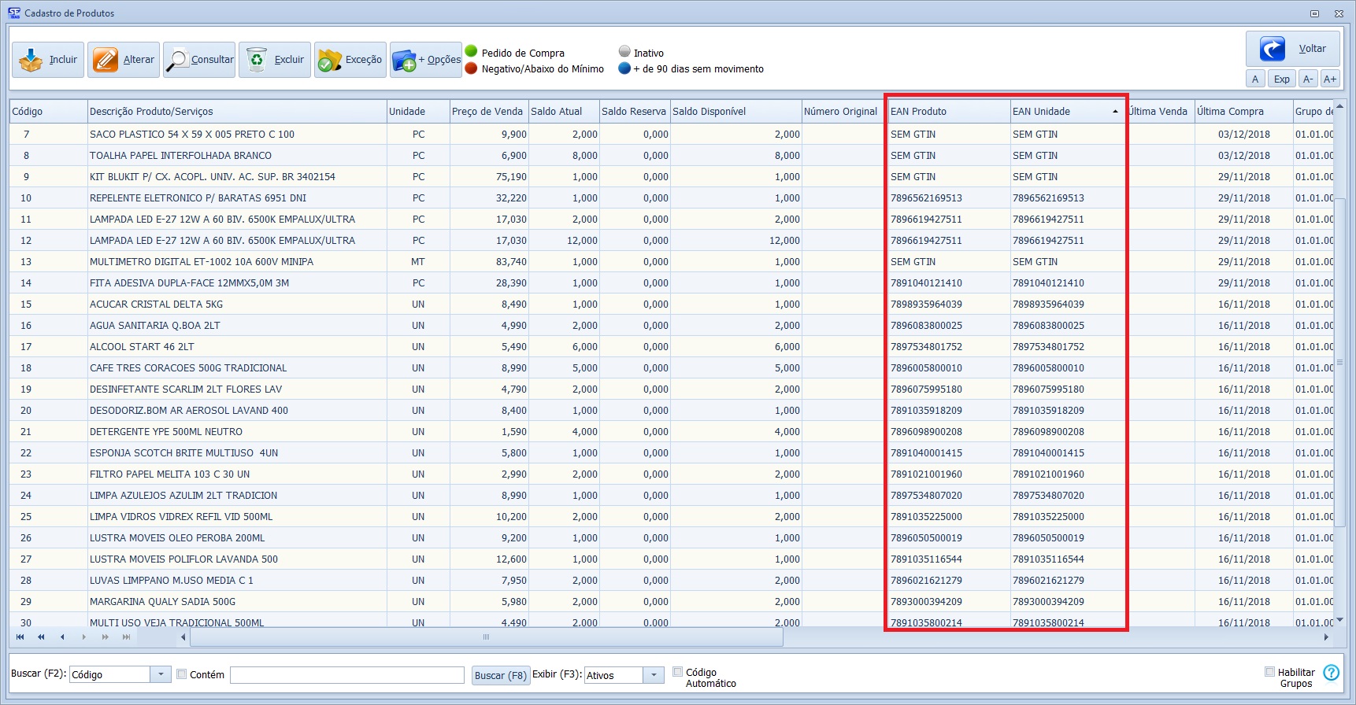1356x705 pixels.
Task: Click the Preço de Venda column header
Action: [487, 112]
